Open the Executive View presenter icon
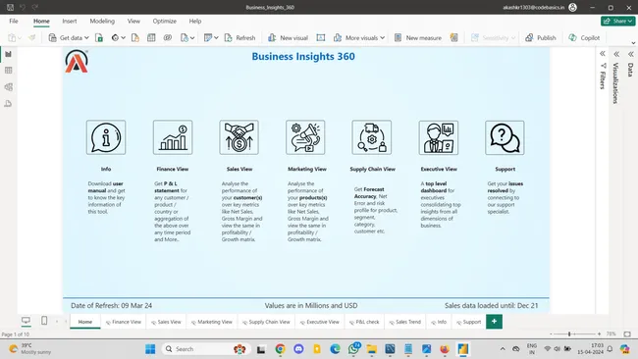The height and width of the screenshot is (359, 638). click(439, 137)
